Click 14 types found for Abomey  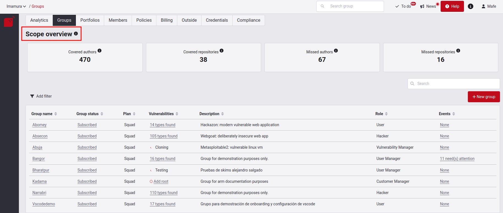[x=162, y=125]
